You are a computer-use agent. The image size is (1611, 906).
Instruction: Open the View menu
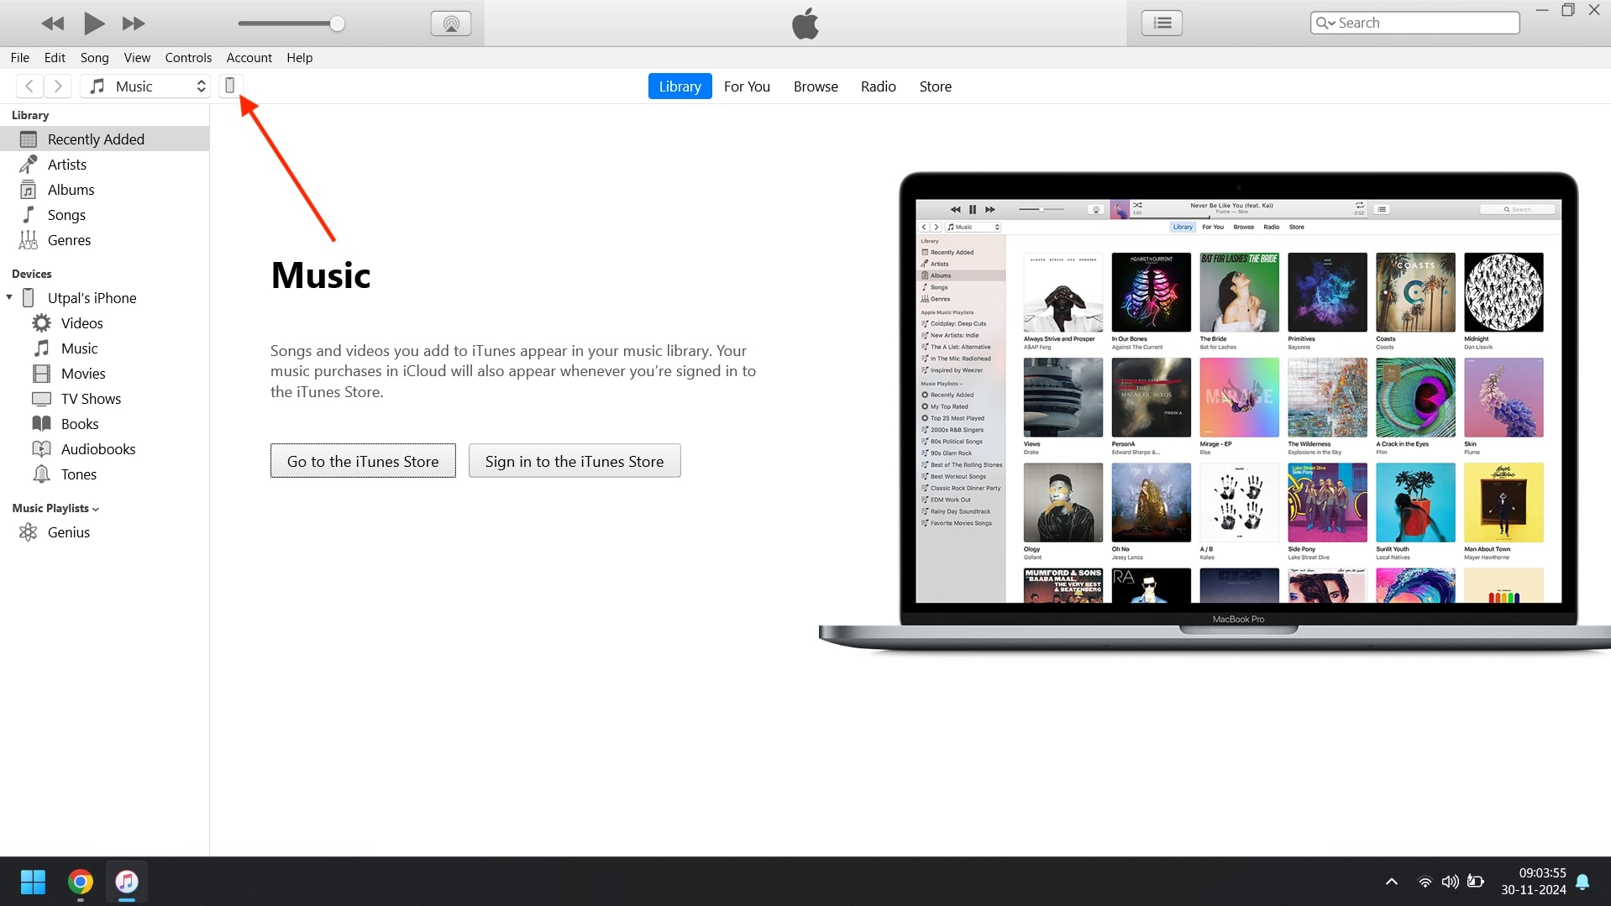click(137, 57)
